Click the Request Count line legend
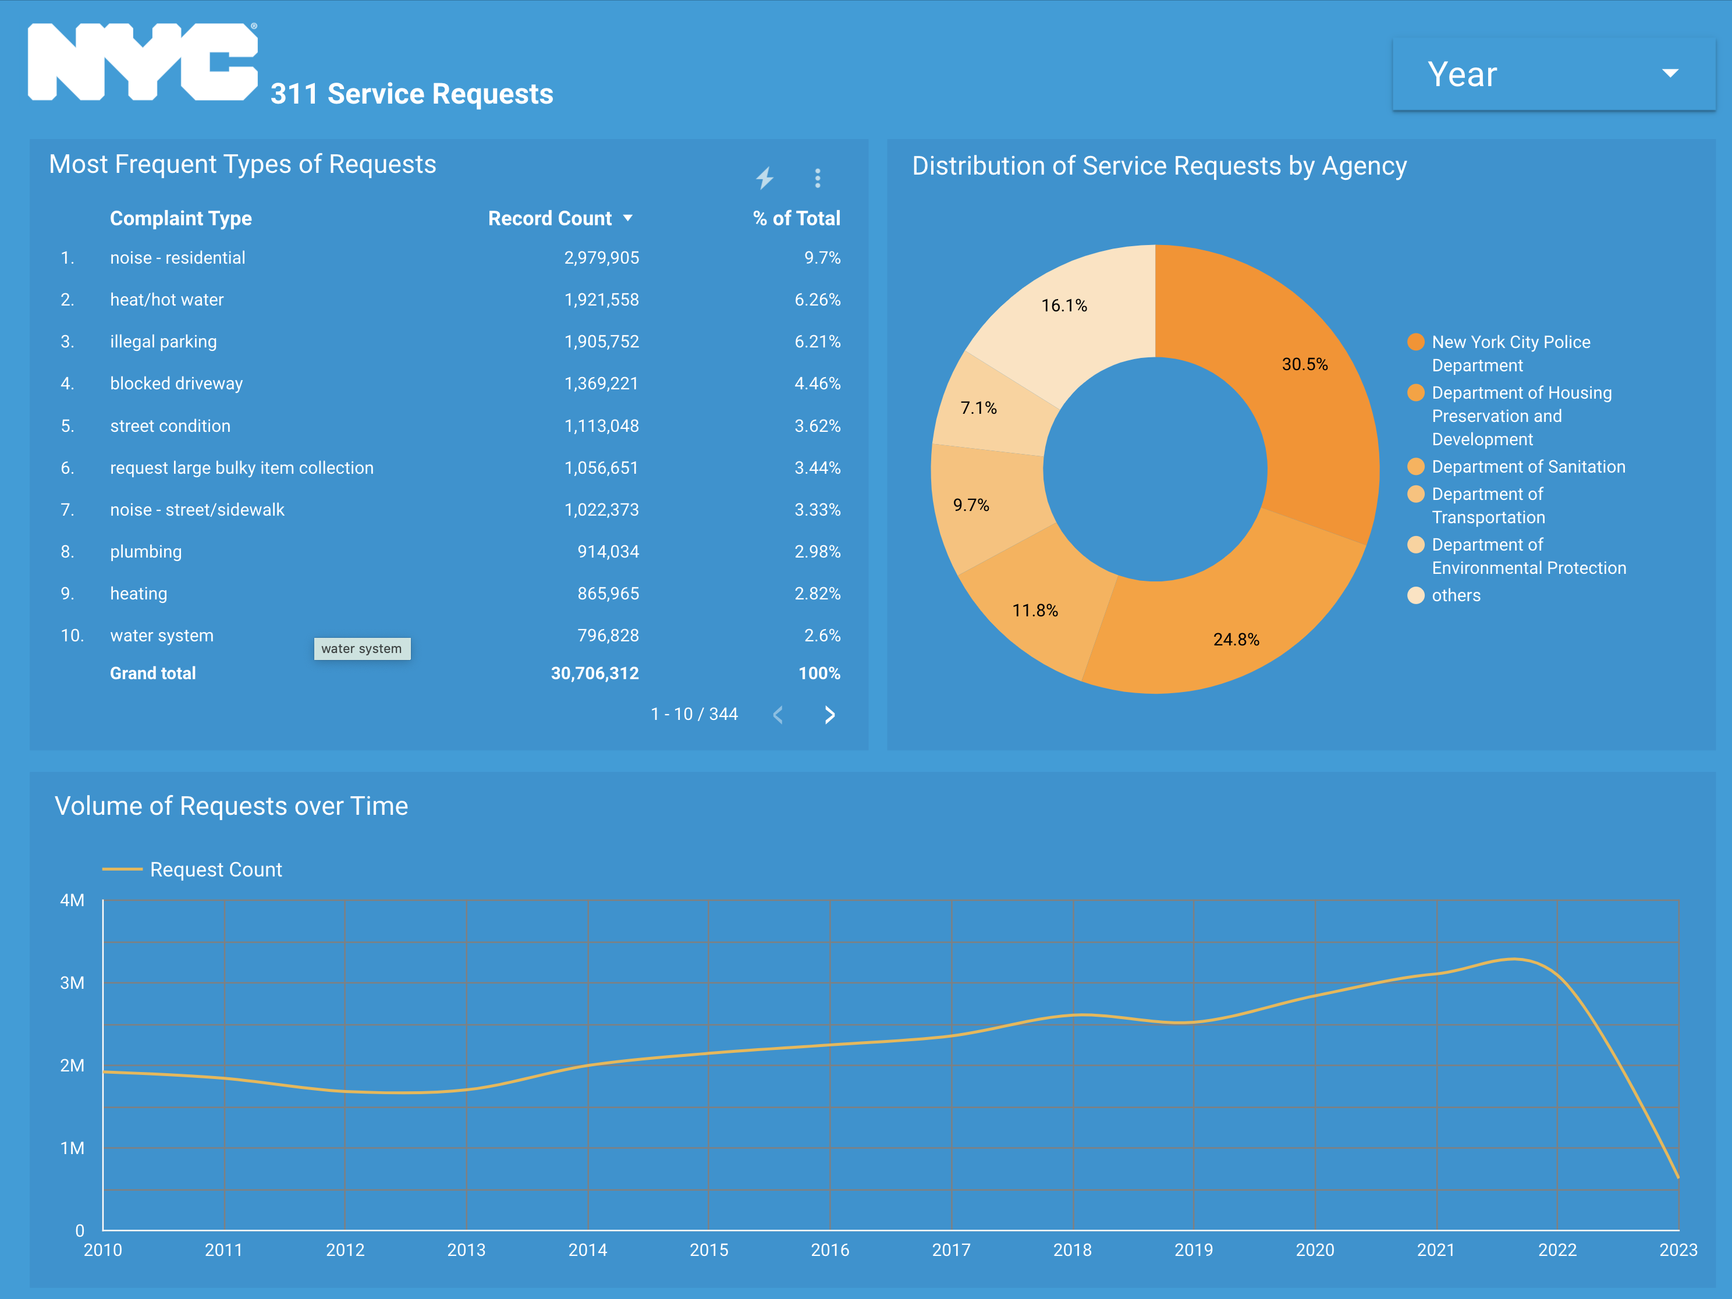1732x1299 pixels. click(x=192, y=869)
